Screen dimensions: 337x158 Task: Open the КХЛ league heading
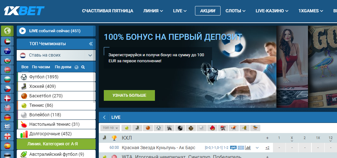click(126, 138)
